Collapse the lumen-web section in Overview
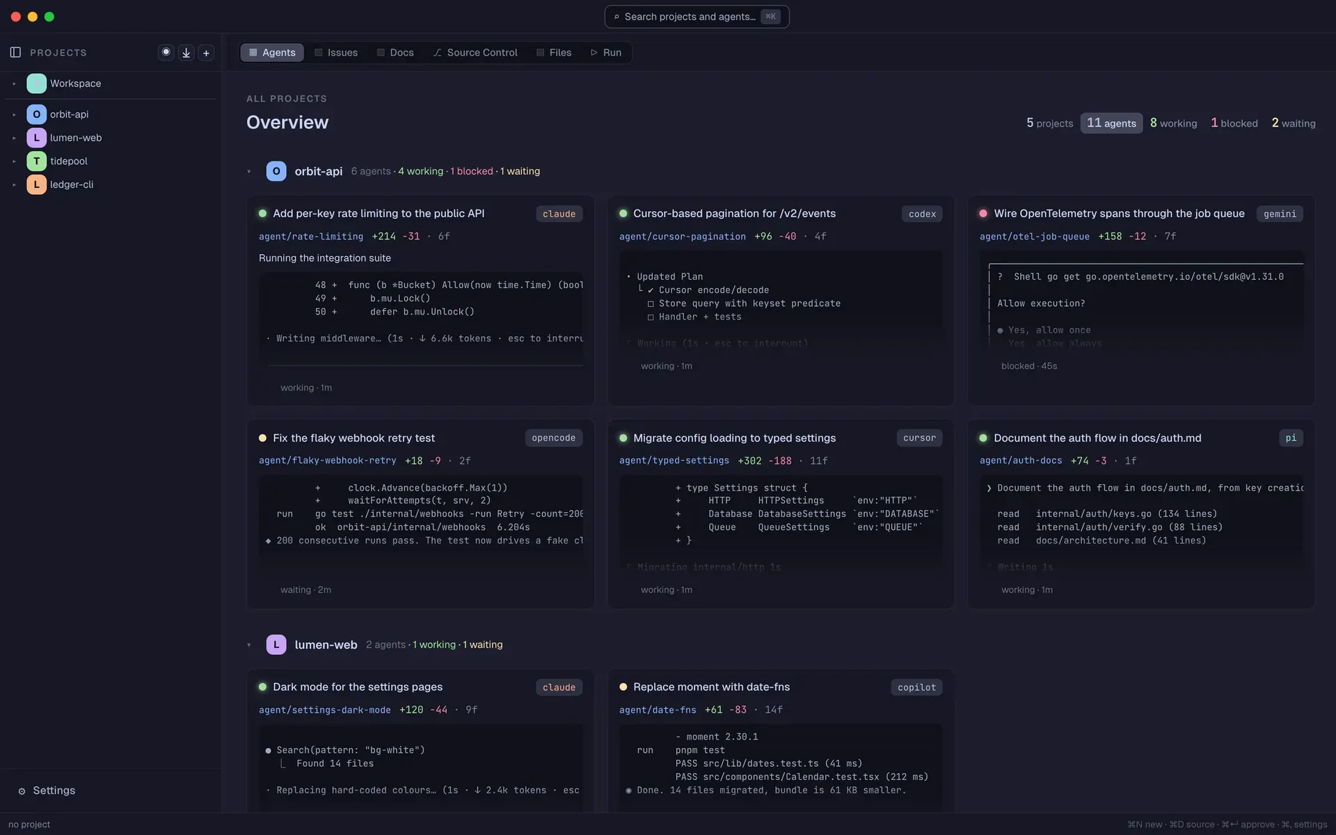The image size is (1336, 835). (x=249, y=645)
